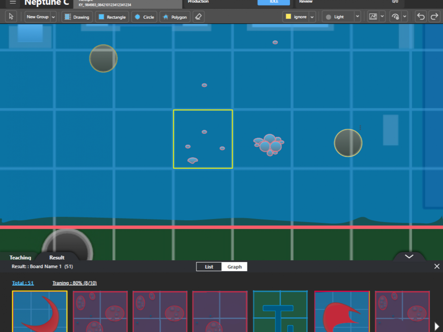Image resolution: width=443 pixels, height=332 pixels.
Task: Click the New Group button
Action: [38, 17]
